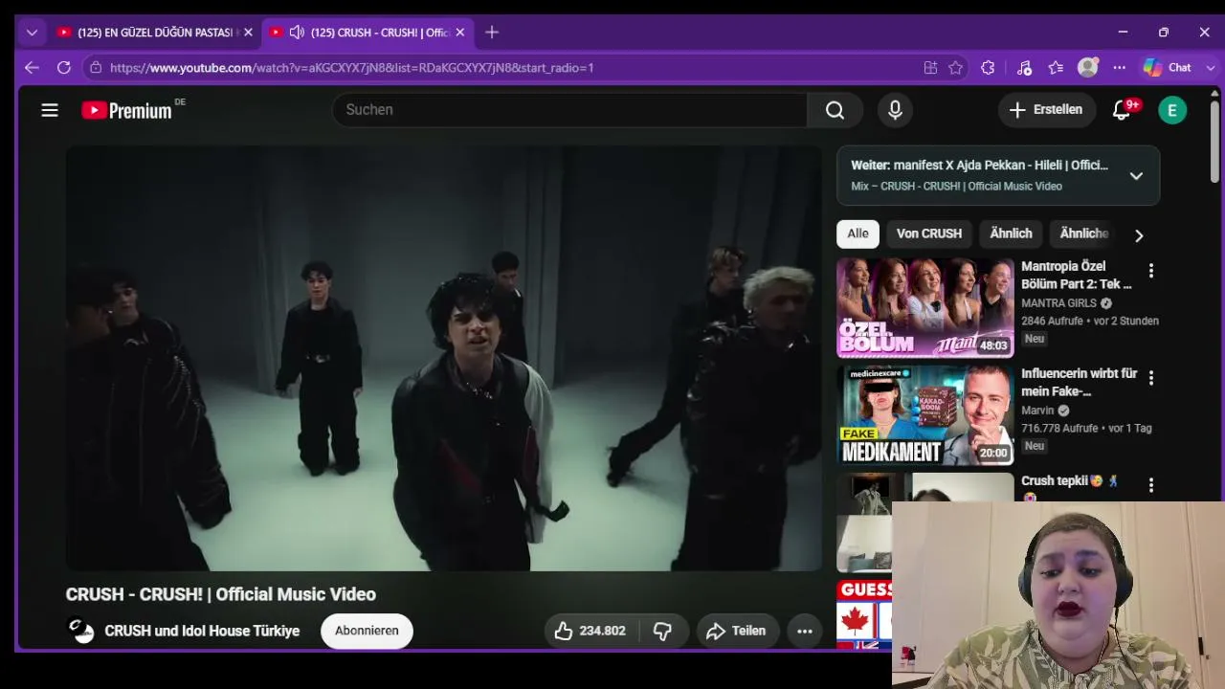Open "Influencerin wirbt für mein Fake-" video title
1225x689 pixels.
coord(1079,382)
